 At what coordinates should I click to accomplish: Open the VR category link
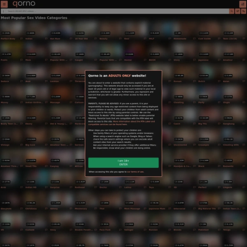pyautogui.click(x=2, y=230)
